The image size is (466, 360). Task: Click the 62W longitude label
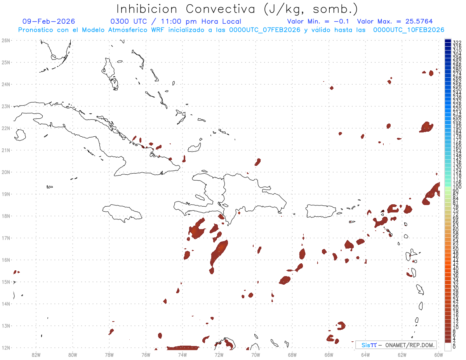point(402,355)
